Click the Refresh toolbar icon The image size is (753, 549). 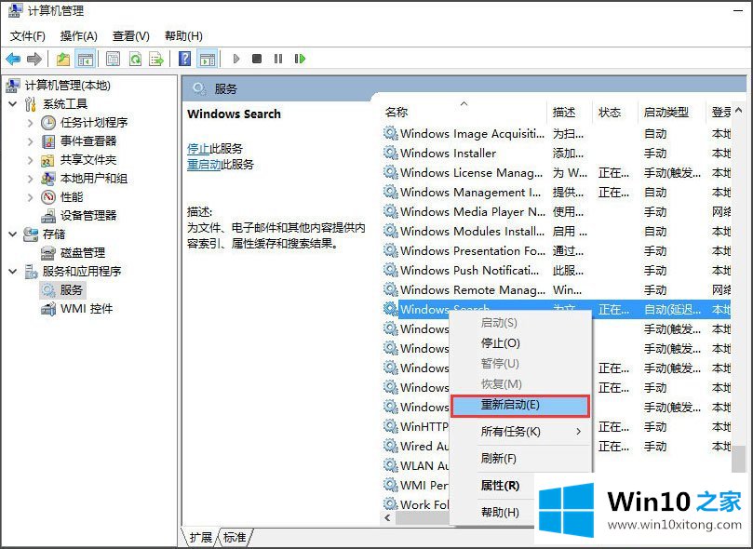coord(135,59)
